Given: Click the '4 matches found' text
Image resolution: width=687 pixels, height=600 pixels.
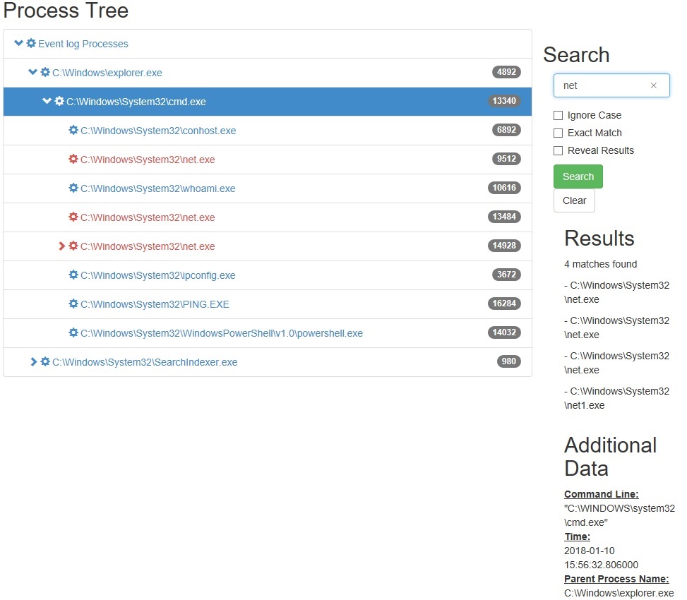Looking at the screenshot, I should 600,264.
